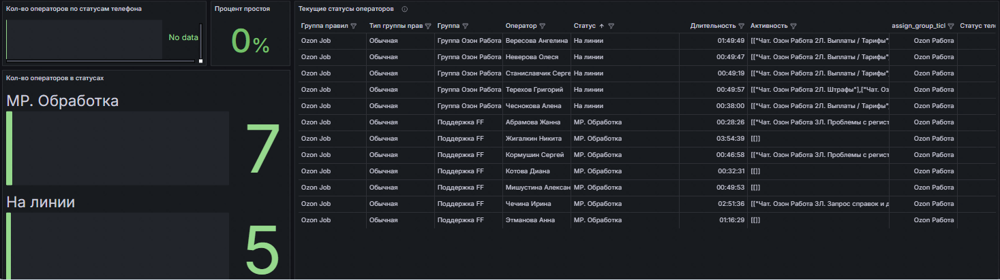
Task: Open Кол-во операторов в статусах panel menu
Action: [x=55, y=78]
